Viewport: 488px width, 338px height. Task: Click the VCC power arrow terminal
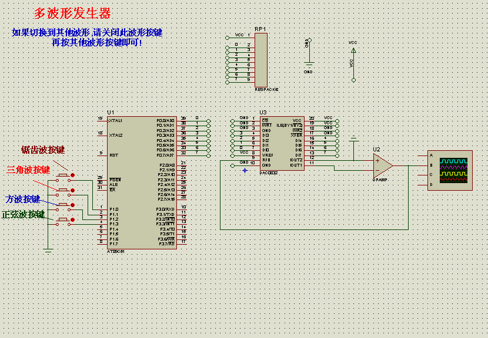(353, 50)
